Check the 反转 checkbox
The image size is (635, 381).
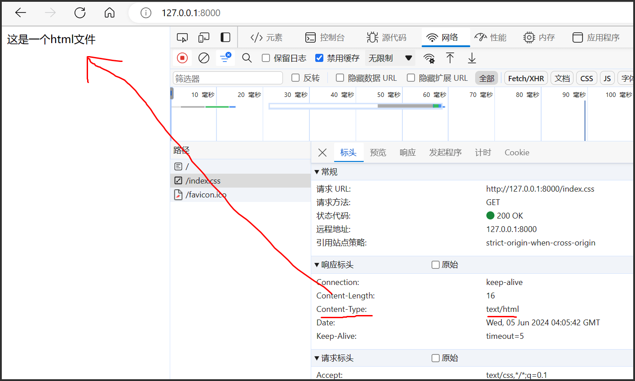pyautogui.click(x=295, y=78)
